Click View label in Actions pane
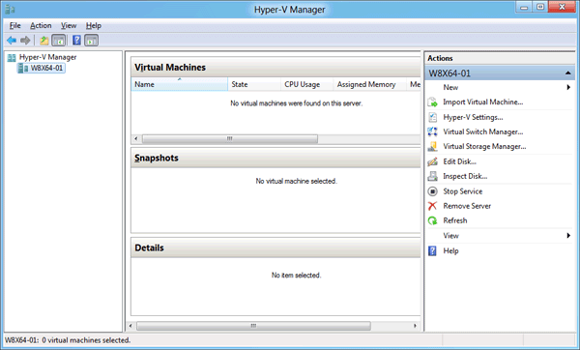Image resolution: width=580 pixels, height=350 pixels. pyautogui.click(x=450, y=236)
